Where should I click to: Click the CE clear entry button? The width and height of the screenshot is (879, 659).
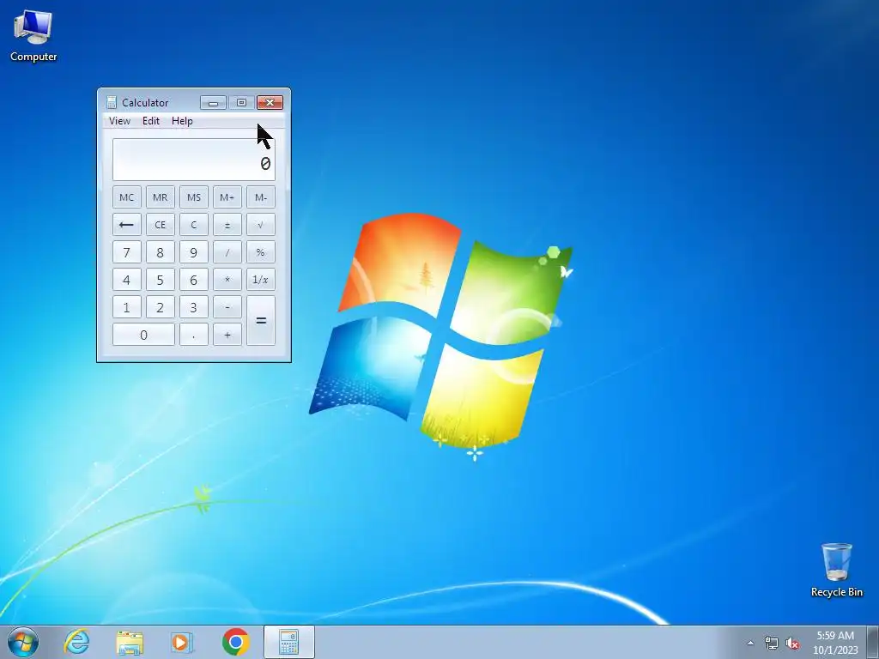(x=161, y=225)
